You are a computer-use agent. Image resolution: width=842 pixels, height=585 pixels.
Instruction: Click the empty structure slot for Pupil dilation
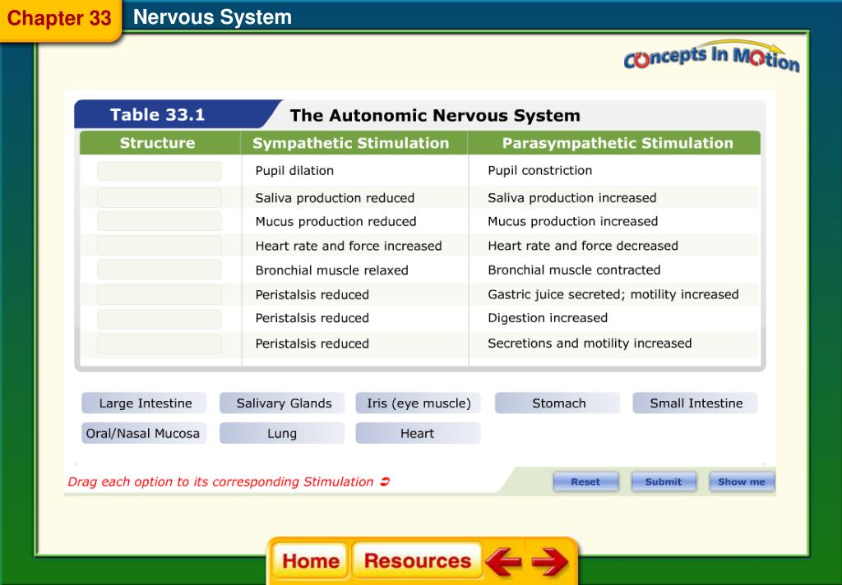coord(160,171)
